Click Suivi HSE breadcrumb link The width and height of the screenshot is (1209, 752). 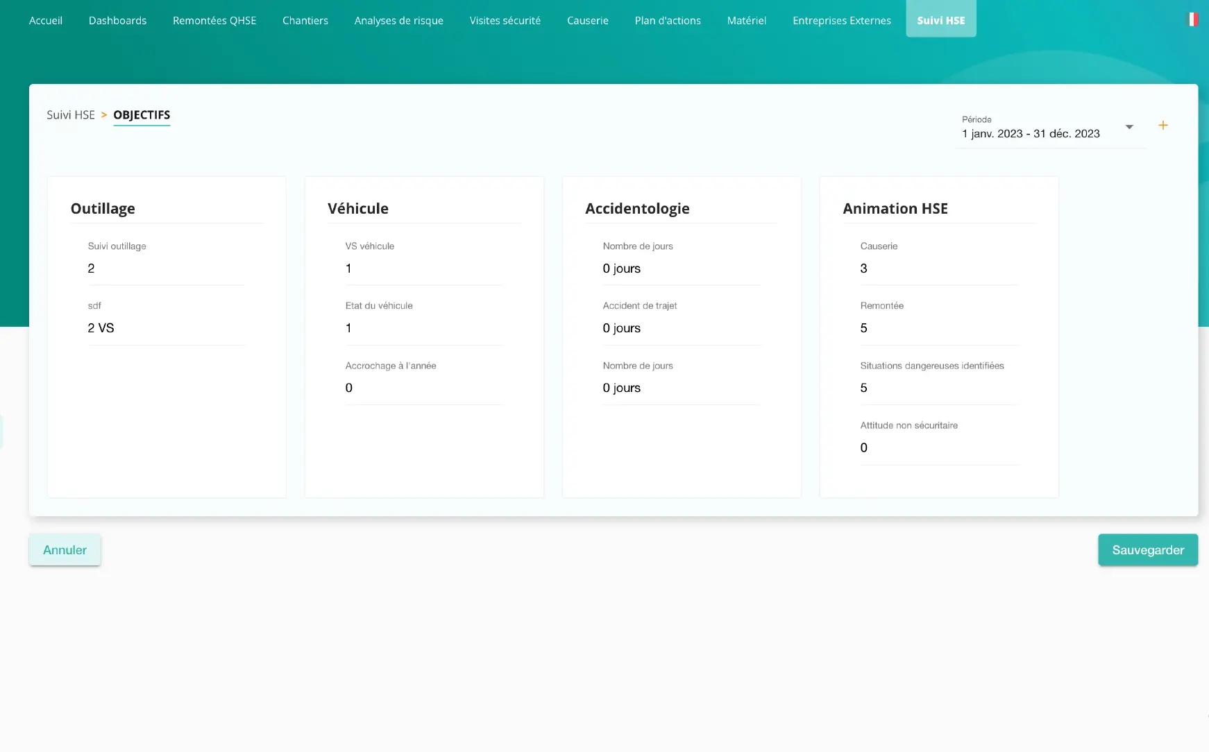(x=71, y=115)
